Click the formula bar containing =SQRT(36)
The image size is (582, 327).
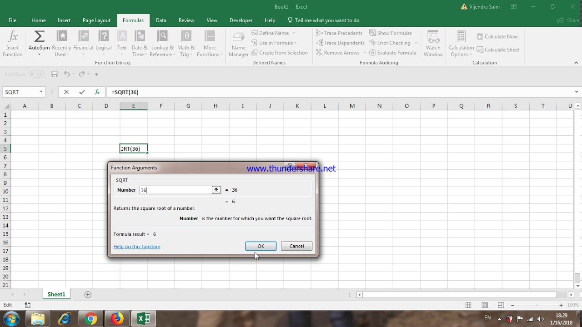339,92
